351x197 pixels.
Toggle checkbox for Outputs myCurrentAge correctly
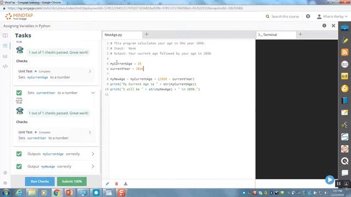(x=19, y=154)
